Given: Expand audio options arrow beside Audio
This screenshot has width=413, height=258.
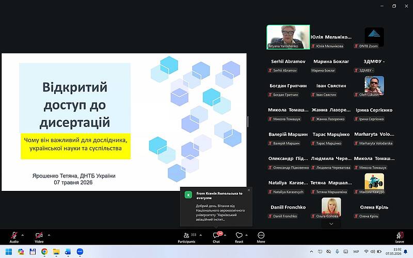Looking at the screenshot, I should [x=22, y=235].
